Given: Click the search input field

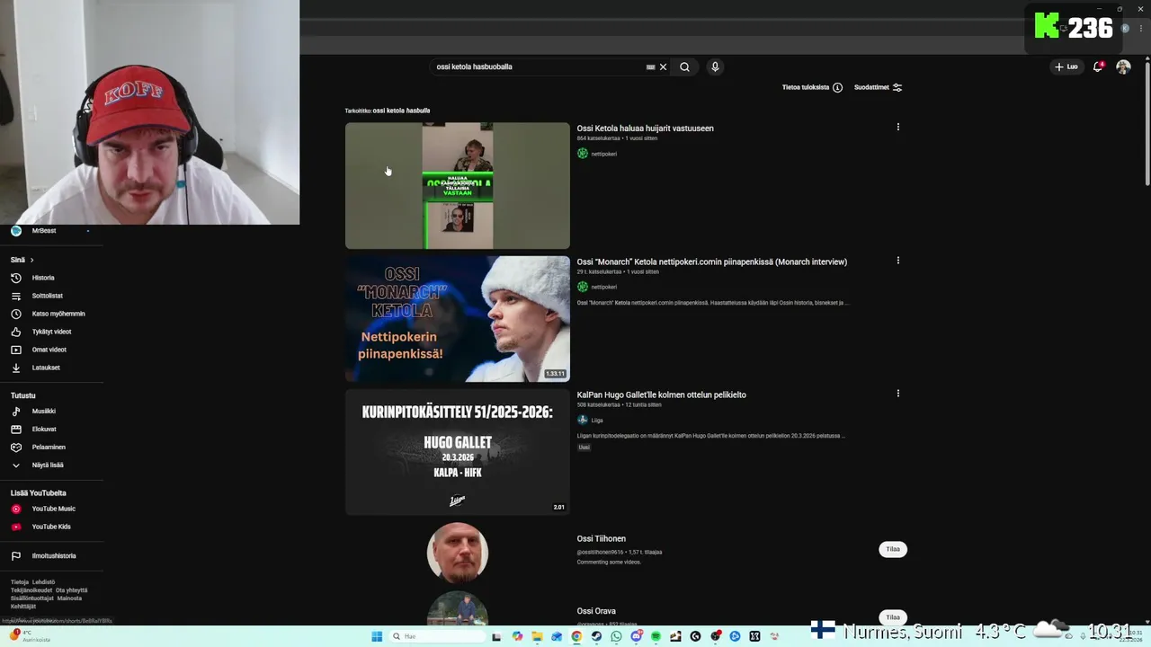Looking at the screenshot, I should (540, 66).
